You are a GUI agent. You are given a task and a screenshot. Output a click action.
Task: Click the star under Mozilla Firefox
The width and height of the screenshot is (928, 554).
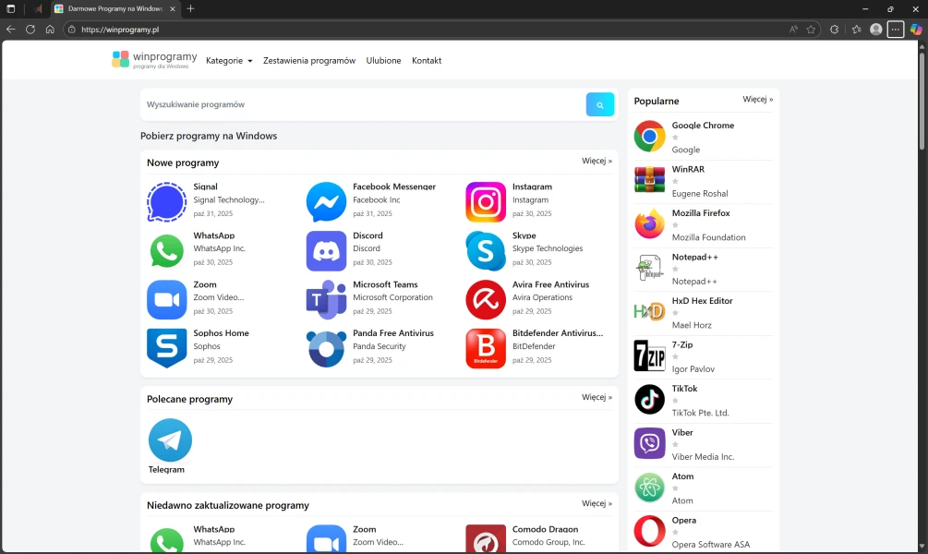pos(675,225)
